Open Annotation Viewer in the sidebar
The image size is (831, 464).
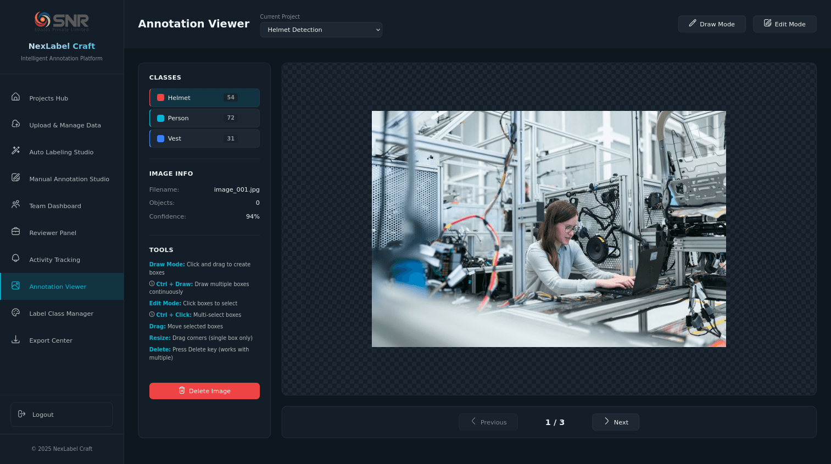coord(58,287)
